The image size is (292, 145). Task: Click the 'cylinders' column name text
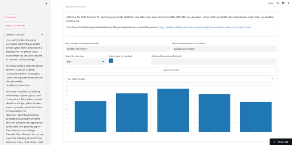pyautogui.click(x=169, y=27)
